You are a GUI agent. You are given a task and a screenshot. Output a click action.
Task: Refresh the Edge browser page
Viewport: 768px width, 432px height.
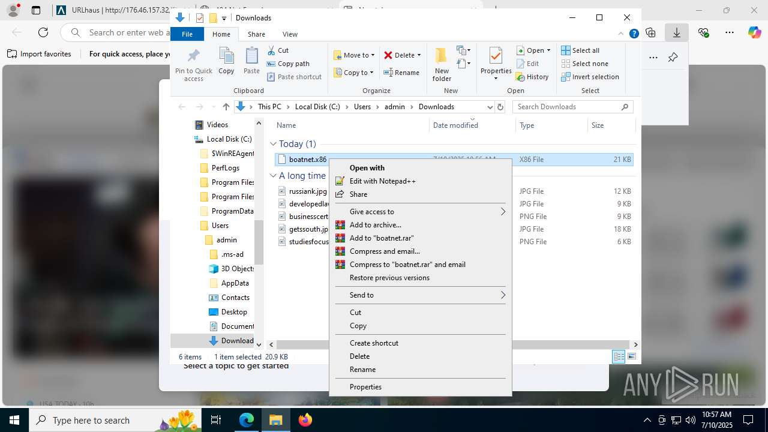43,32
